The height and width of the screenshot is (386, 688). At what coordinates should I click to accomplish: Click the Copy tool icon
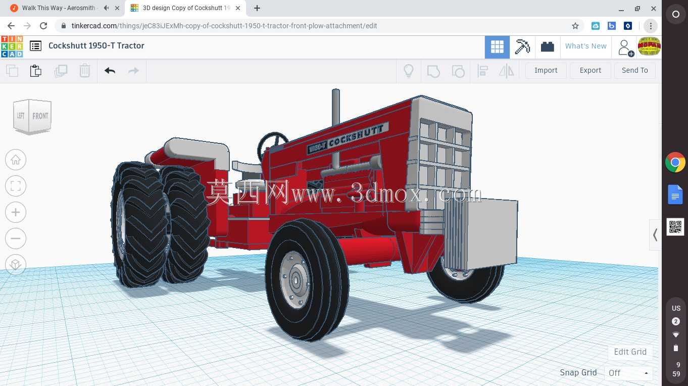[x=12, y=71]
